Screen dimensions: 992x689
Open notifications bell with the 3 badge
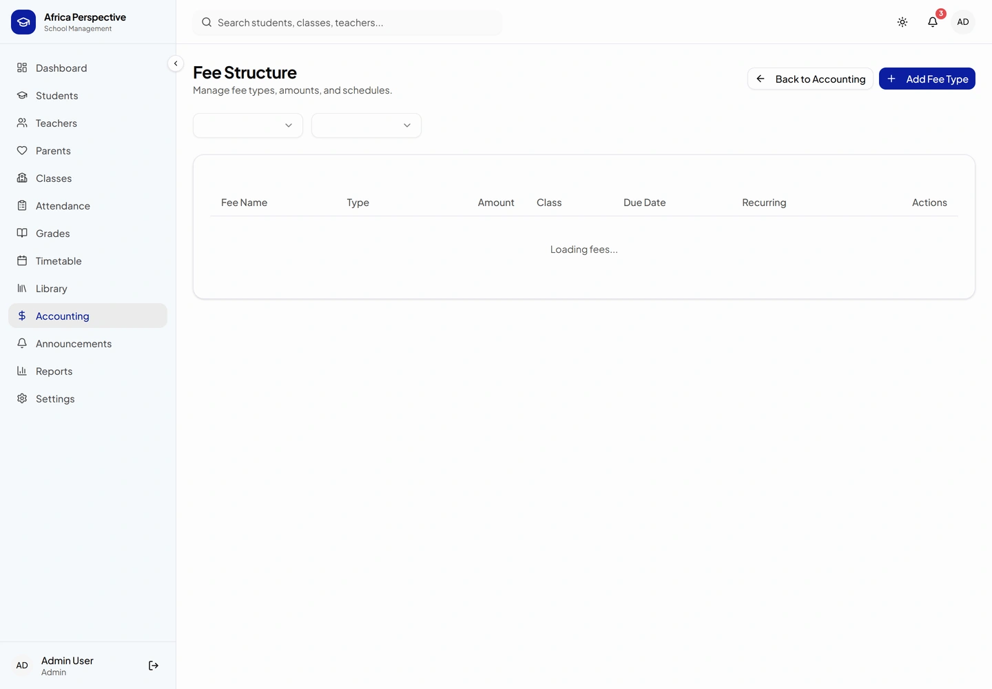point(933,22)
